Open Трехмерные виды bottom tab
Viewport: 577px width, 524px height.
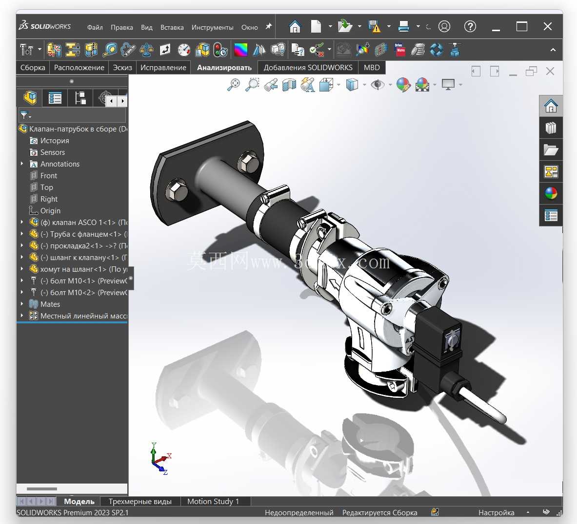pyautogui.click(x=140, y=501)
